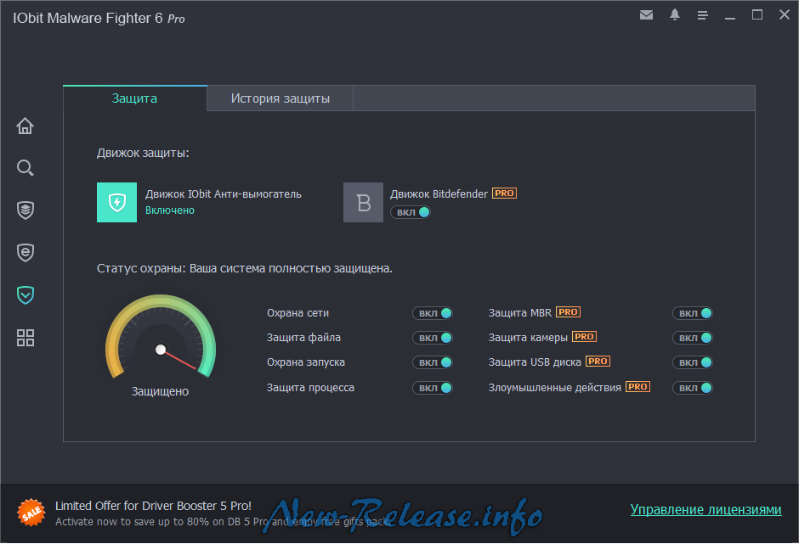Toggle Защита камеры switch
The height and width of the screenshot is (544, 799).
point(693,338)
